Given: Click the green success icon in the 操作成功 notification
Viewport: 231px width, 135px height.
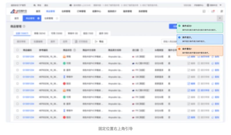Looking at the screenshot, I should pyautogui.click(x=179, y=26).
